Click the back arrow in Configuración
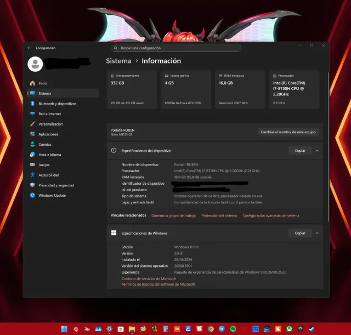The height and width of the screenshot is (335, 351). [x=29, y=48]
